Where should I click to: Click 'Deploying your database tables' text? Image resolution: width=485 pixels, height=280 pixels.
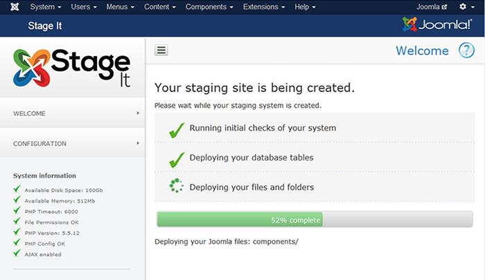pyautogui.click(x=252, y=158)
